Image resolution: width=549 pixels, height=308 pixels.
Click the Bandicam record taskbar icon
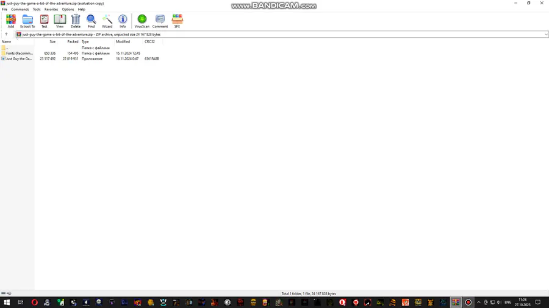tap(468, 303)
